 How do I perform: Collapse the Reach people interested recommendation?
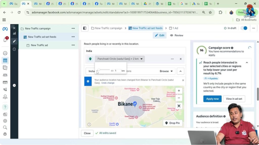click(247, 62)
